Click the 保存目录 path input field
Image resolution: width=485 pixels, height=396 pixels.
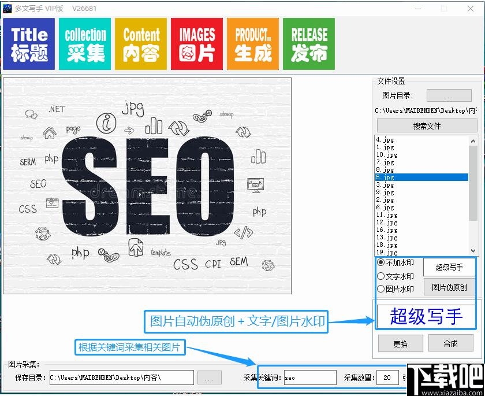(x=122, y=378)
